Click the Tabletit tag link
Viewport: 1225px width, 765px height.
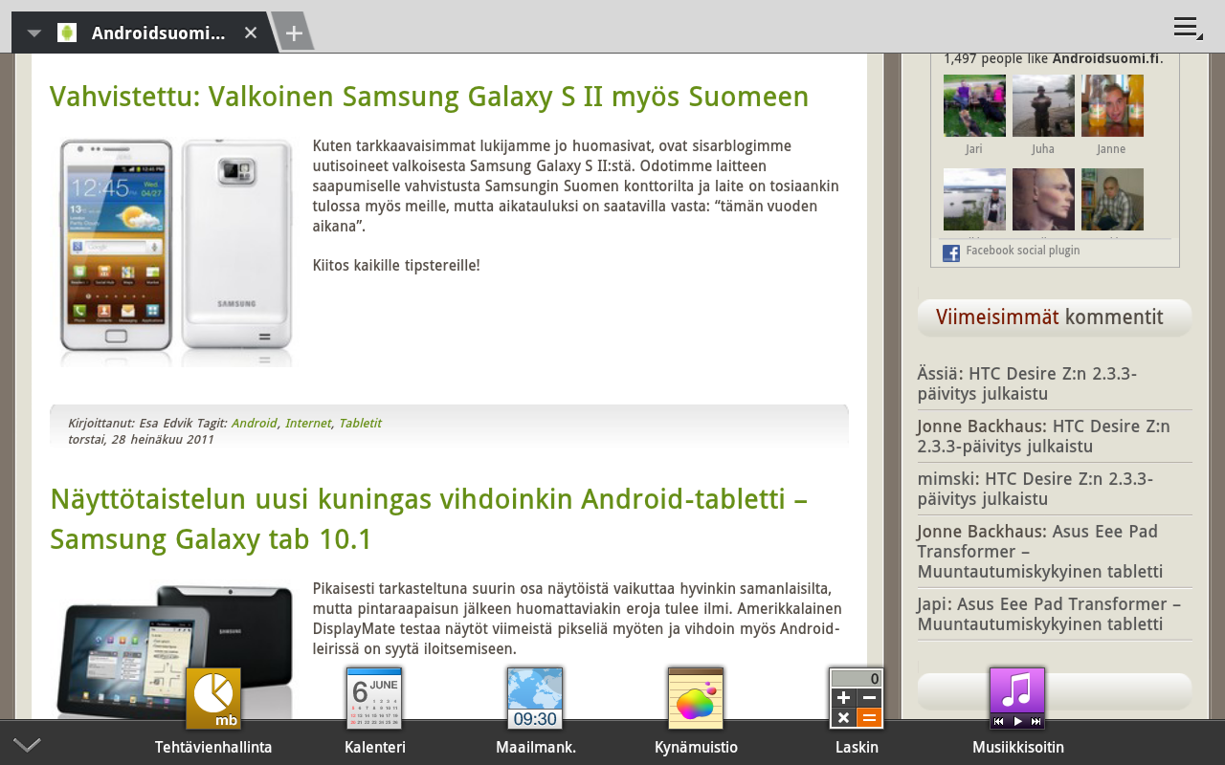[360, 423]
